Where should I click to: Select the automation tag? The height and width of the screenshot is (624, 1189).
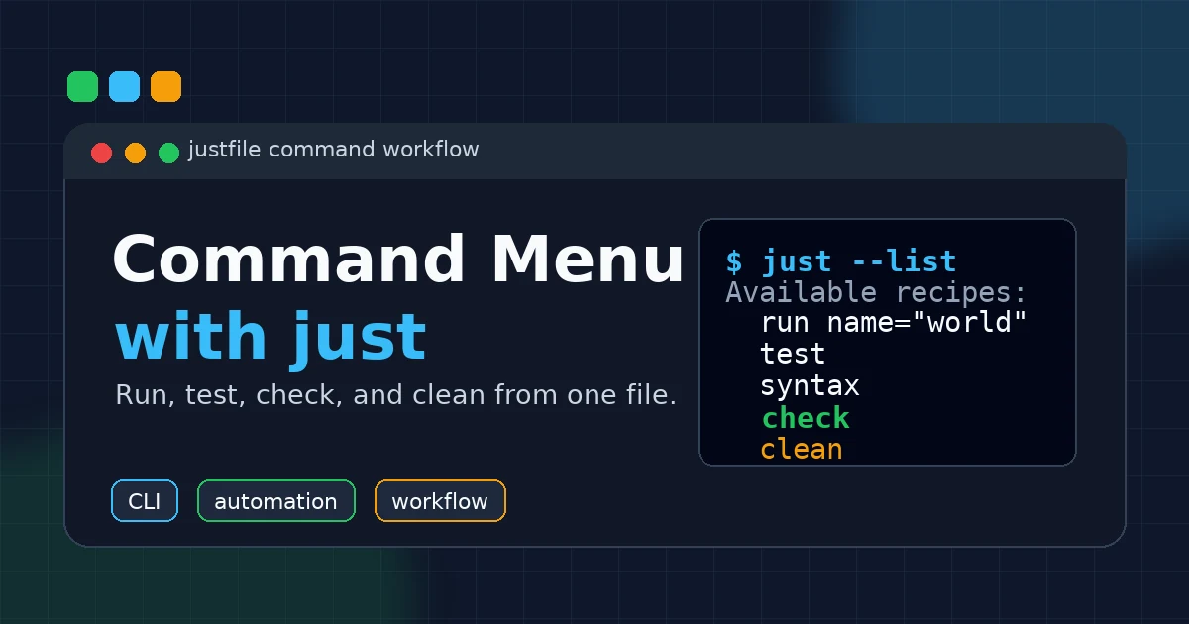pos(275,501)
